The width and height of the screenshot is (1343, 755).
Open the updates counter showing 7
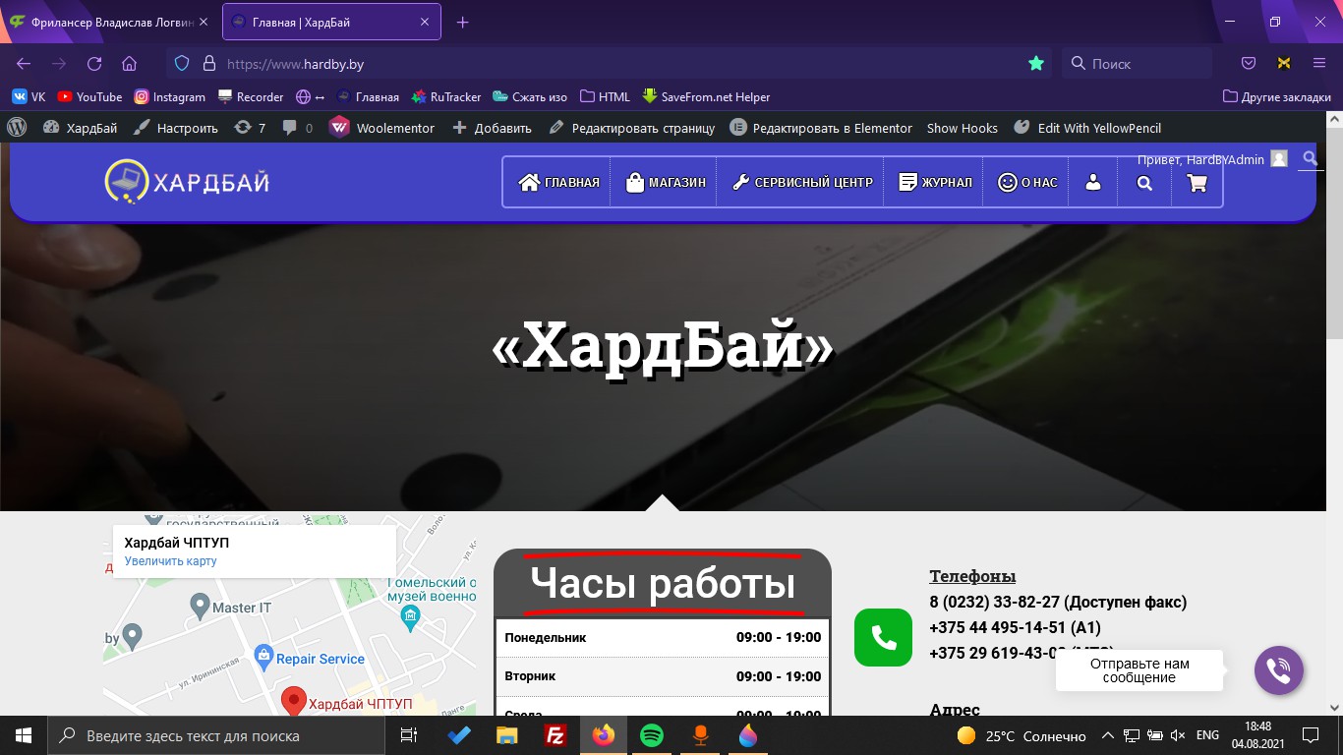[251, 128]
